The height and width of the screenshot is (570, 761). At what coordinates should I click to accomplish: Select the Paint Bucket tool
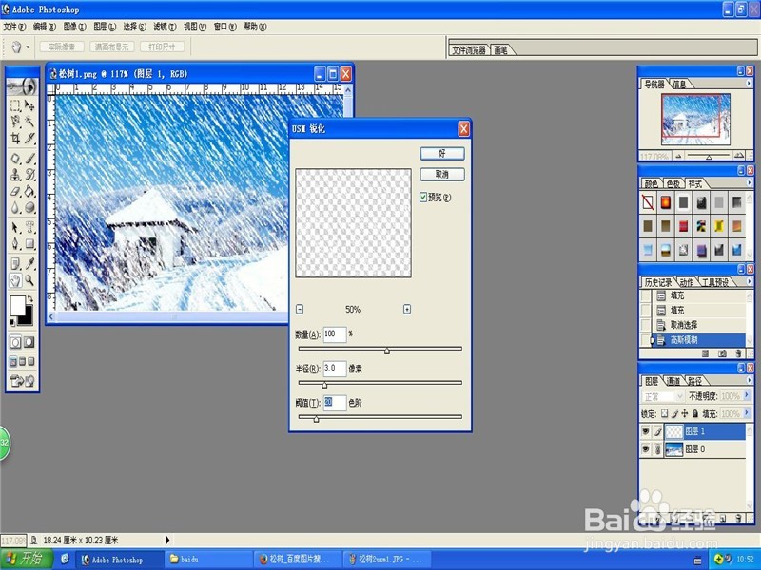pos(29,191)
